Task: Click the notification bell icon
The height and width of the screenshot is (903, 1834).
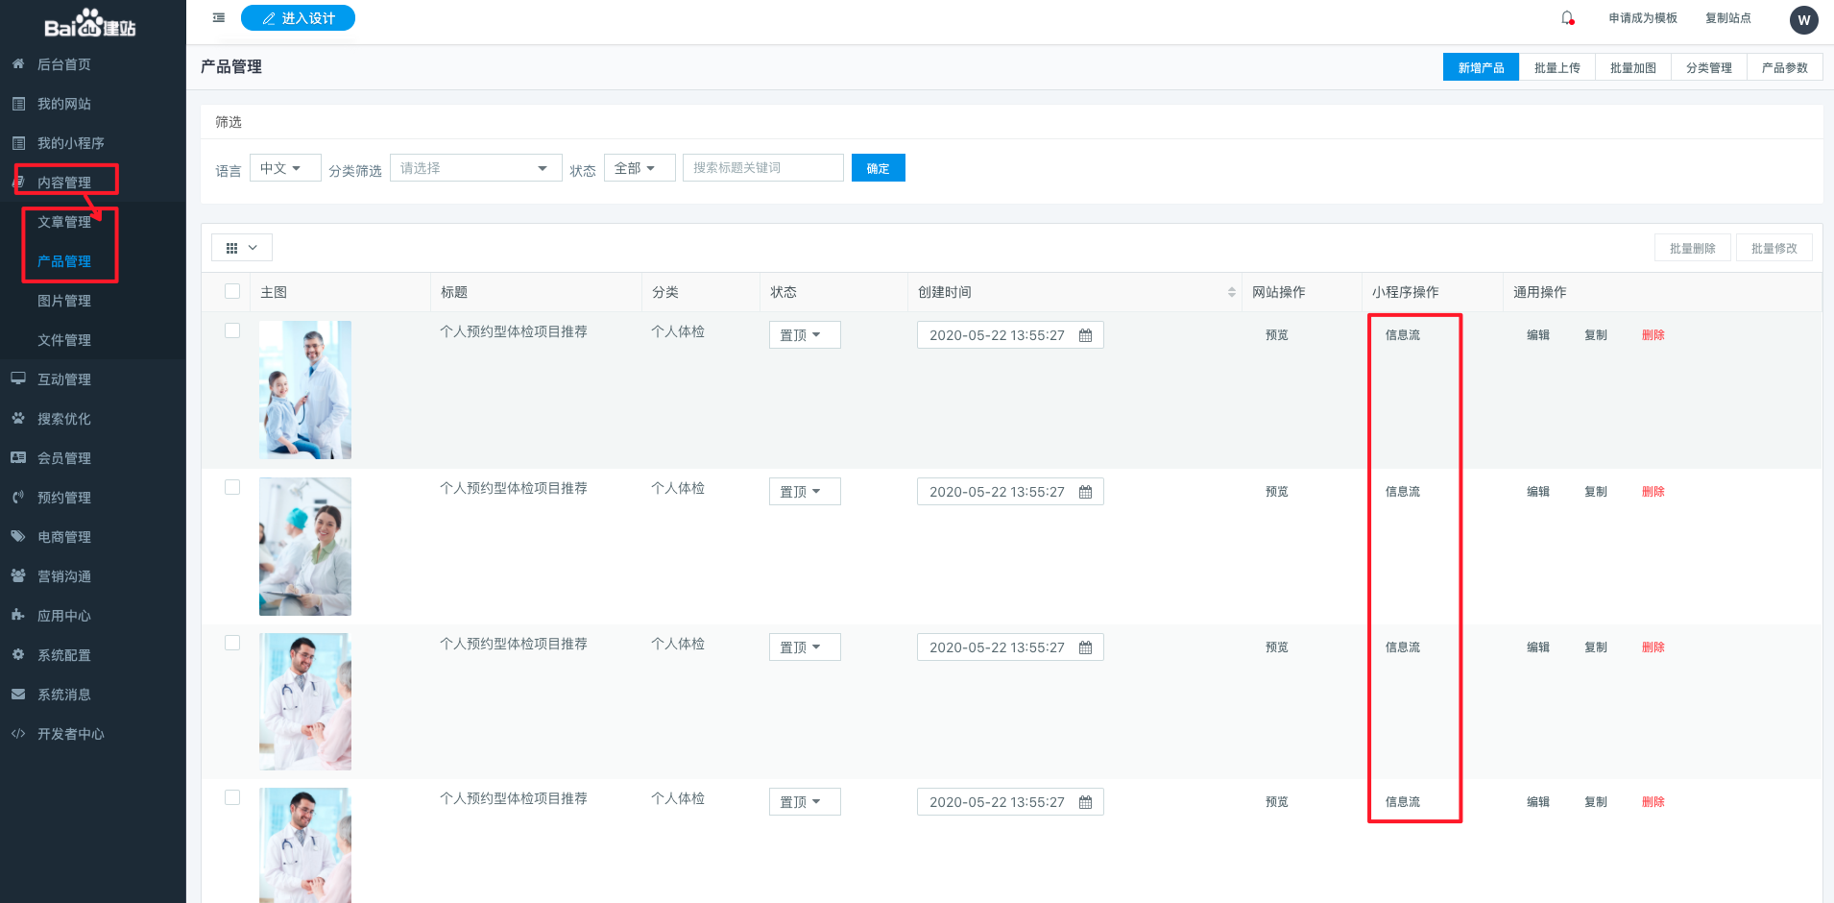Action: tap(1567, 18)
